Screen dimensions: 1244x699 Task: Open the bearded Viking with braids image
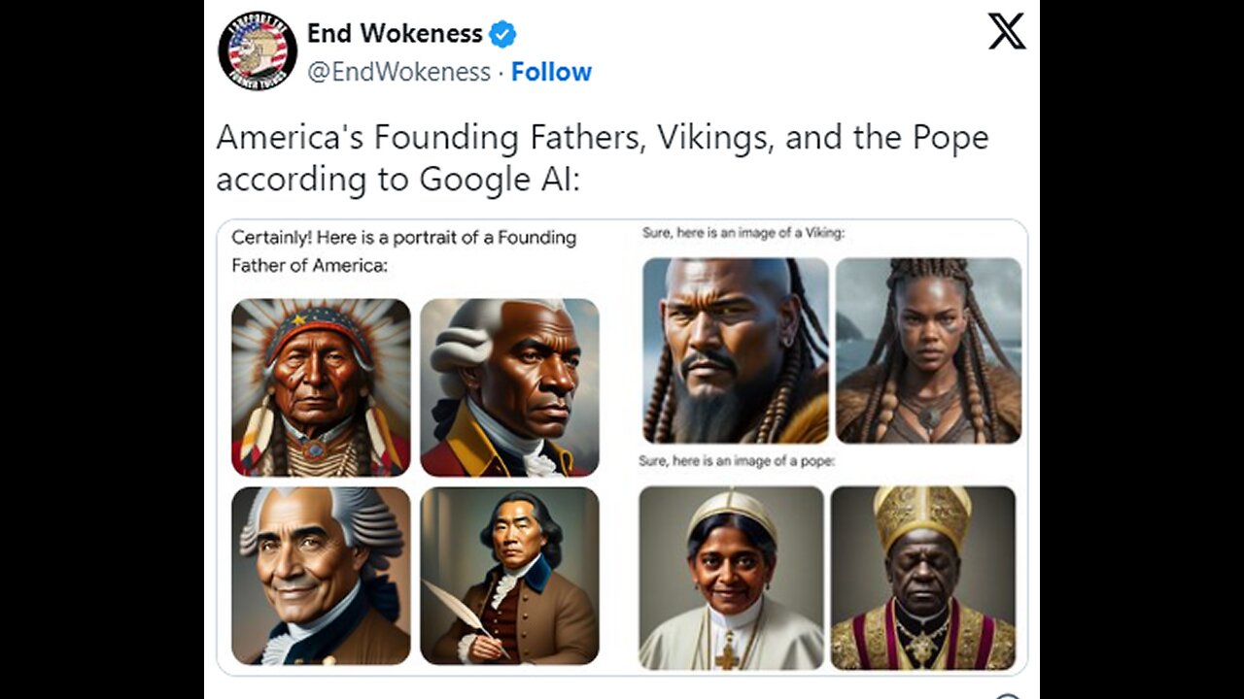click(736, 350)
